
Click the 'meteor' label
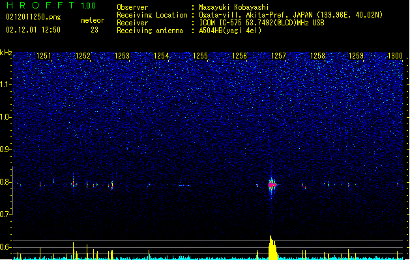[x=93, y=20]
